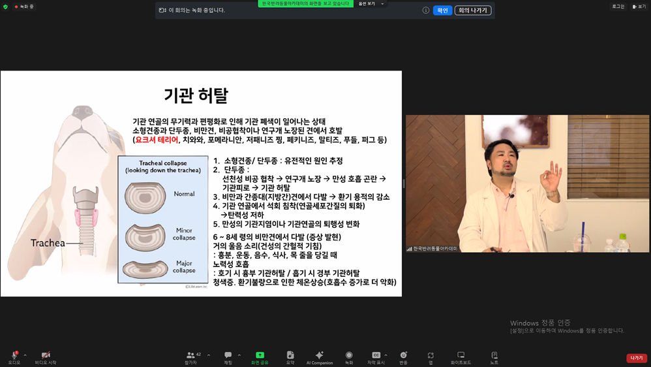Click the 로그인 button
Viewport: 651px width, 367px height.
(x=618, y=7)
